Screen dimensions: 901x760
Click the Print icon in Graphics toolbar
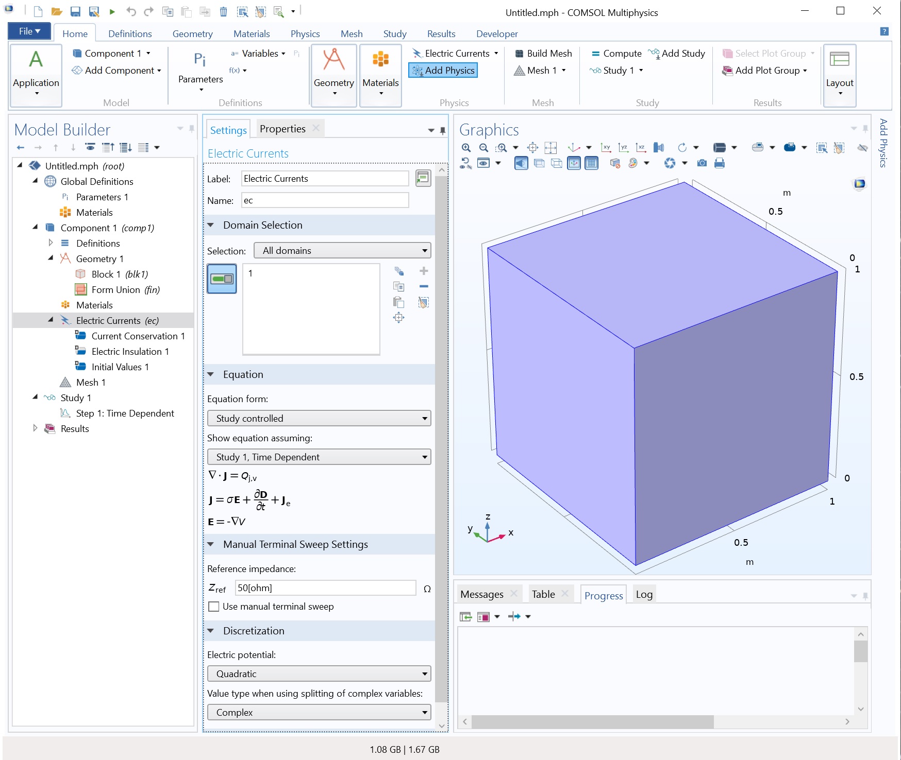tap(720, 163)
